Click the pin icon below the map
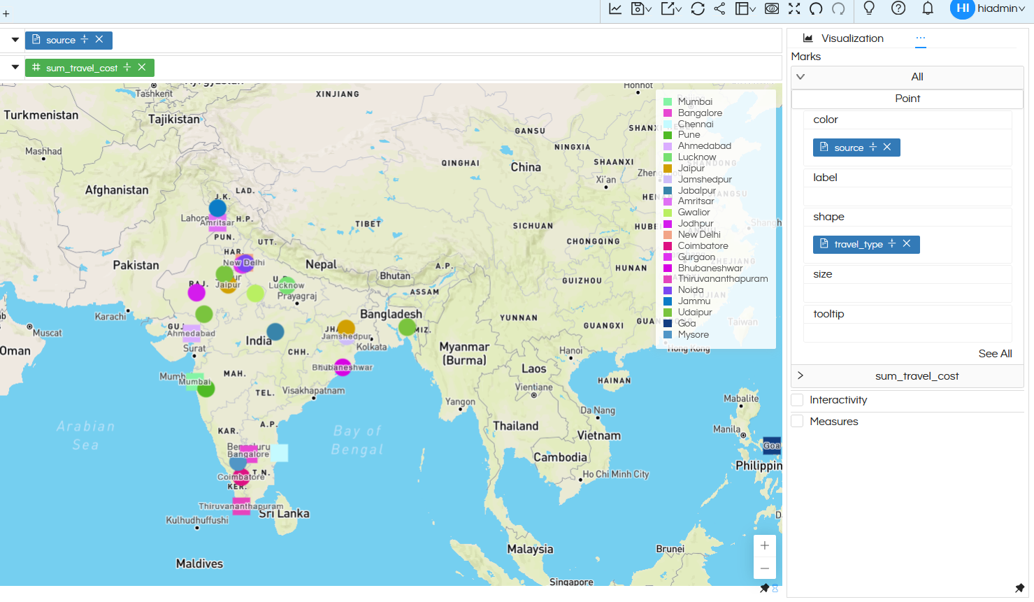1034x602 pixels. coord(765,589)
